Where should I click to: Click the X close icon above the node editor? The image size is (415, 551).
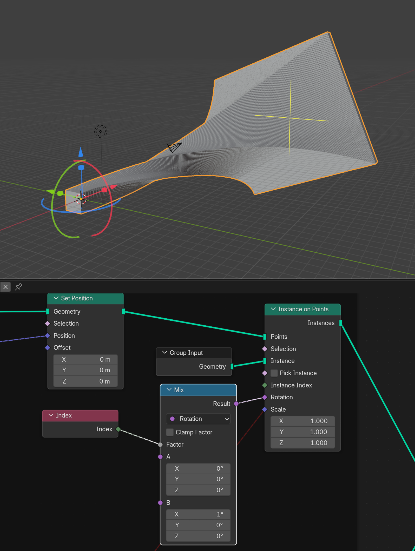5,287
